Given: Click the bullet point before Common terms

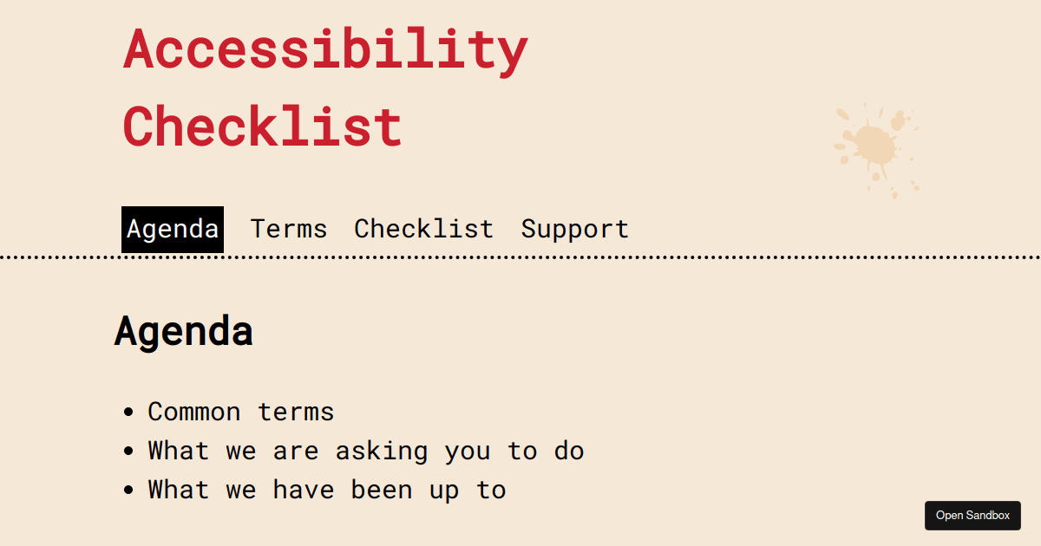Looking at the screenshot, I should pos(128,411).
